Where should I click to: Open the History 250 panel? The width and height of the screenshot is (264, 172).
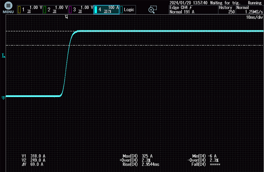point(227,10)
